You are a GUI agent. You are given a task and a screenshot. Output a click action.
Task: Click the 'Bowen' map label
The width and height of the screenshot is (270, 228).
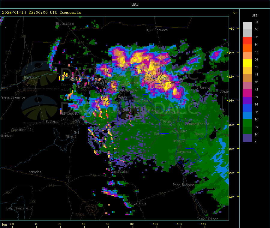pyautogui.click(x=200, y=134)
